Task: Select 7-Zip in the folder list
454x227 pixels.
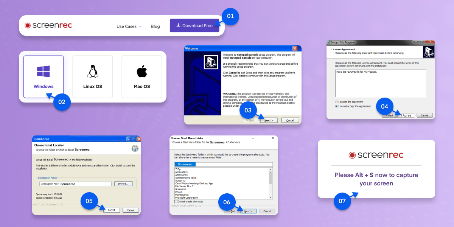Action: click(x=178, y=169)
